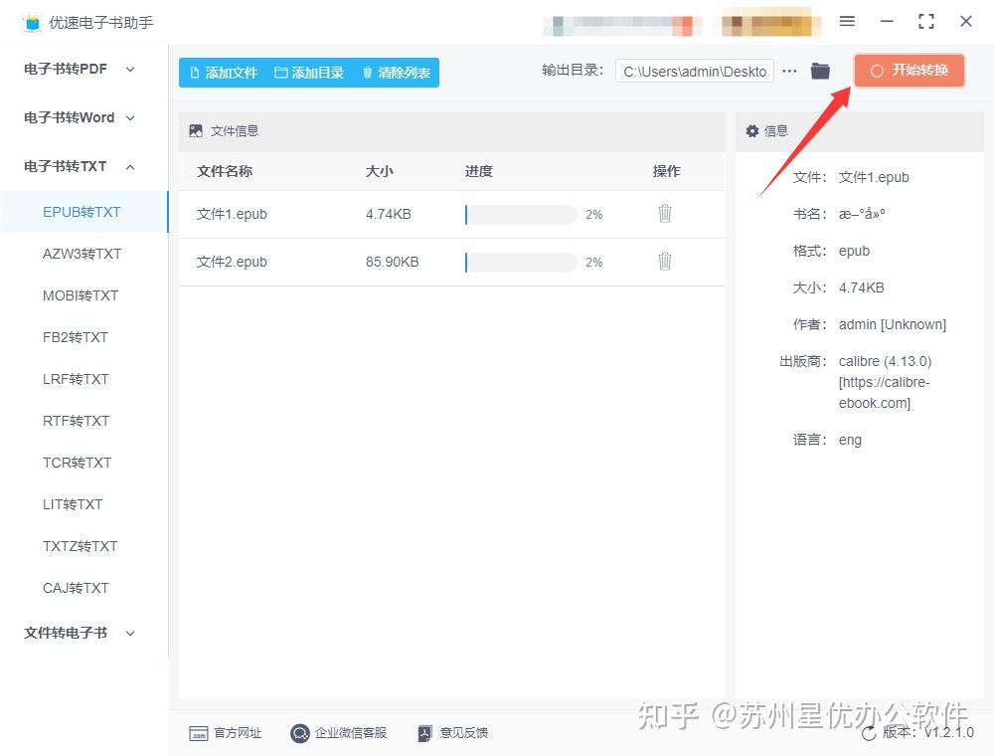The image size is (994, 756).
Task: Expand the 文件转电子书 section
Action: pos(80,633)
